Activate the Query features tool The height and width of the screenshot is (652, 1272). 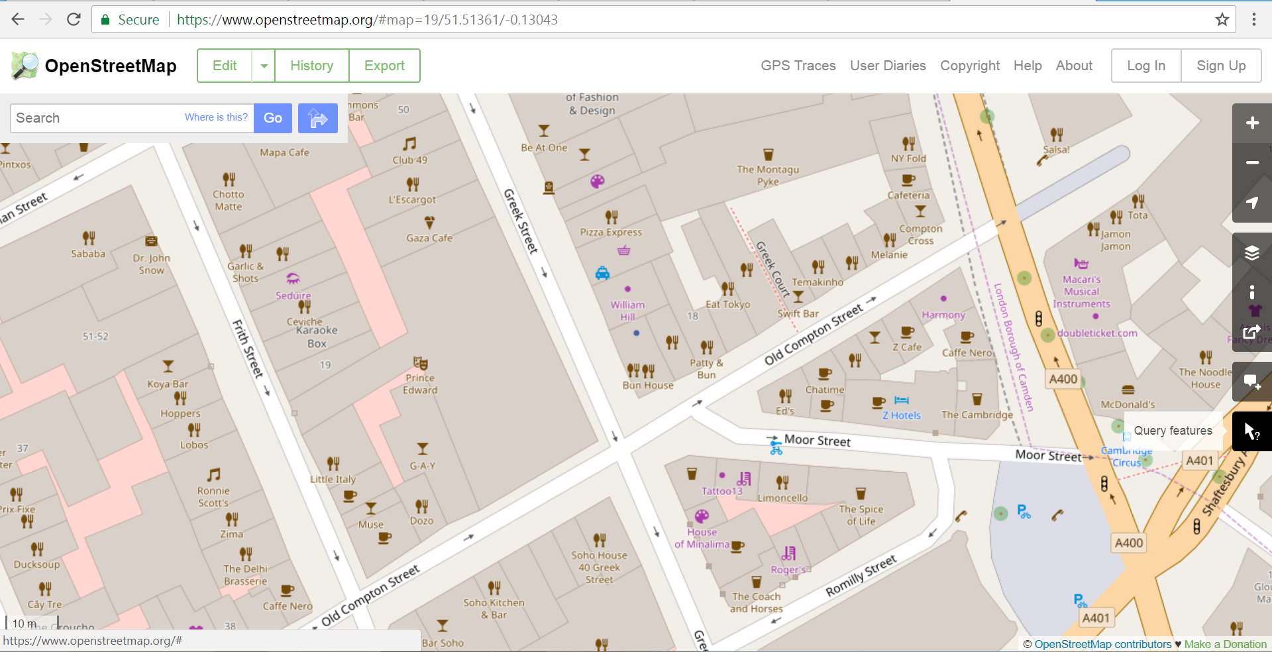point(1251,431)
